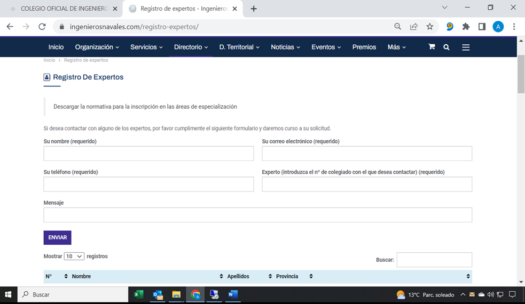Open a new browser tab
This screenshot has height=304, width=525.
(254, 9)
